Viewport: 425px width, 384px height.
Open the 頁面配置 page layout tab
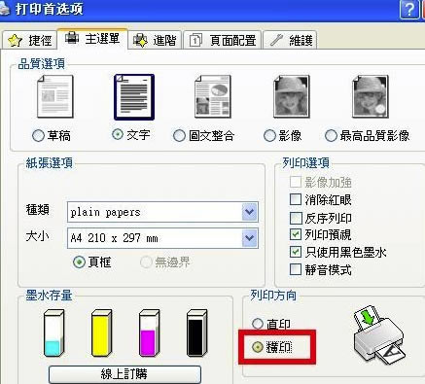(223, 40)
